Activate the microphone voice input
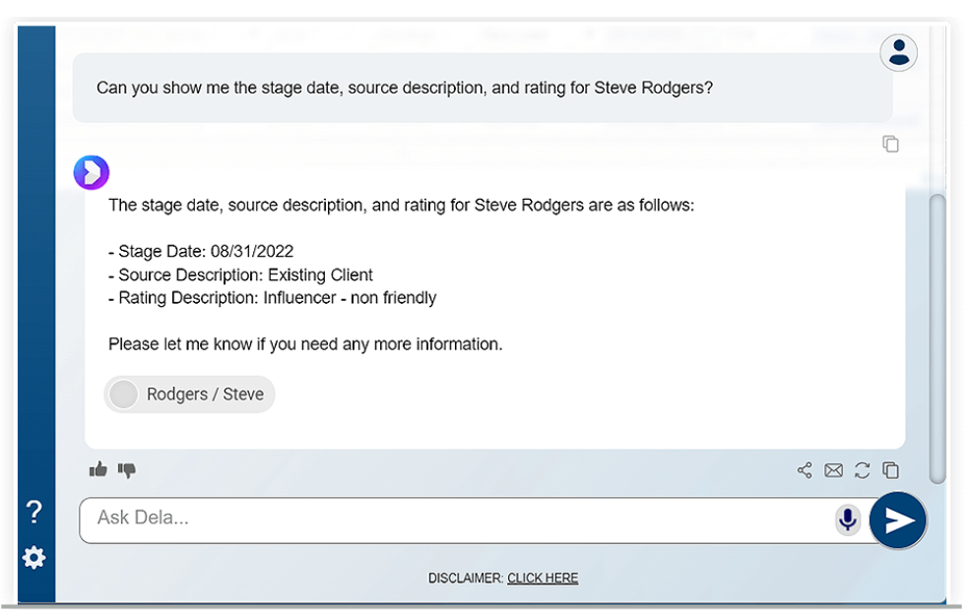The height and width of the screenshot is (610, 970). pyautogui.click(x=847, y=519)
